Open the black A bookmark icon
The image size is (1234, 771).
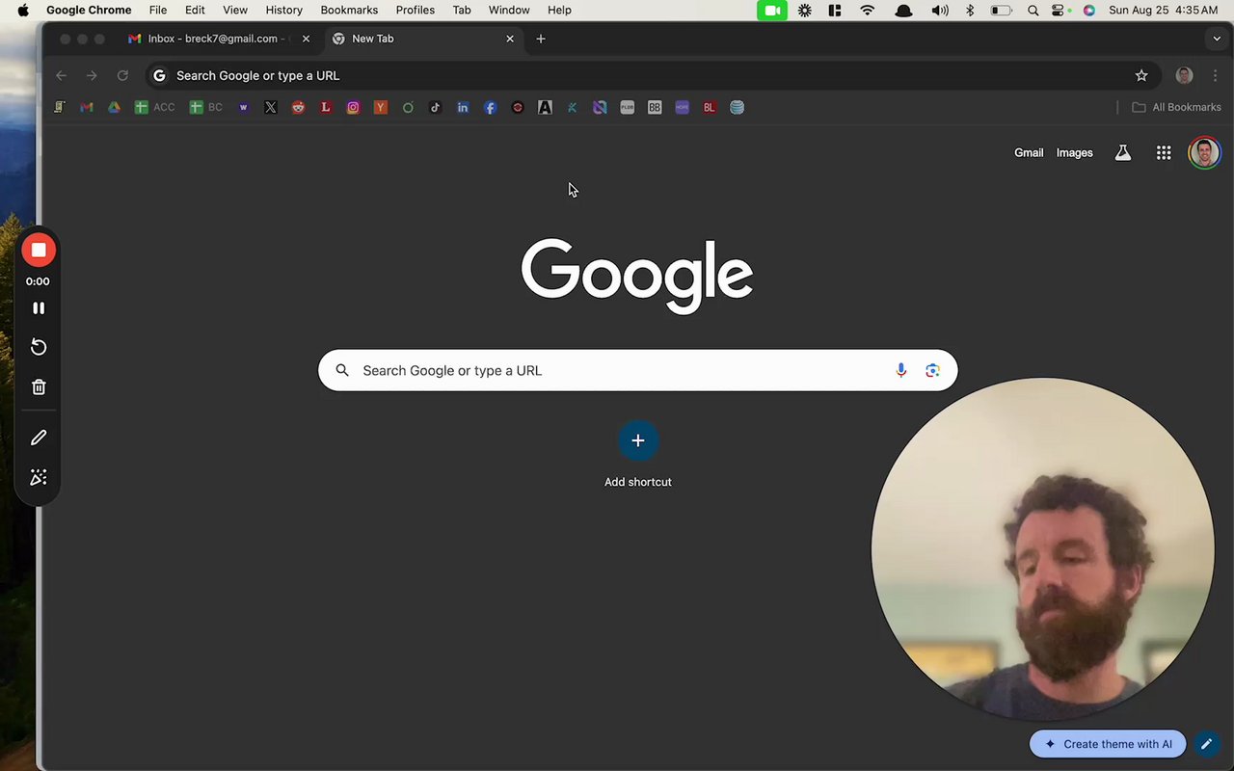click(x=545, y=107)
